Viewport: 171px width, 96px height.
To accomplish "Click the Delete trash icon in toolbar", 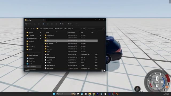I will tap(56, 24).
